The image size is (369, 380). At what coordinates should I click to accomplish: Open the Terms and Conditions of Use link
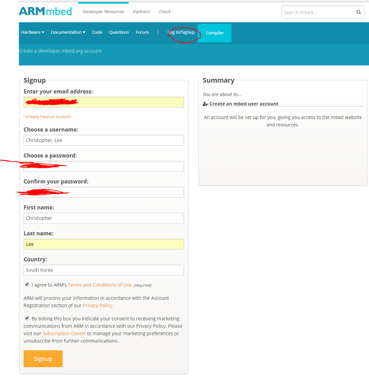pyautogui.click(x=100, y=285)
